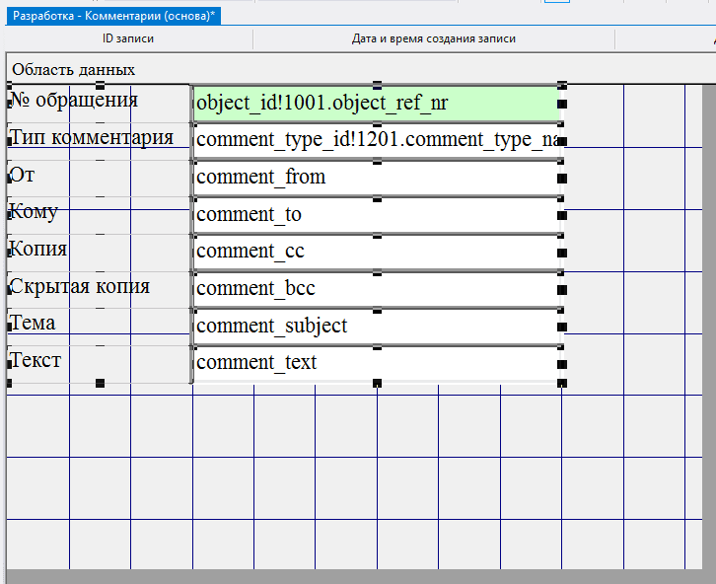Select the 'Скрытая копия' label
This screenshot has width=716, height=584.
[79, 287]
